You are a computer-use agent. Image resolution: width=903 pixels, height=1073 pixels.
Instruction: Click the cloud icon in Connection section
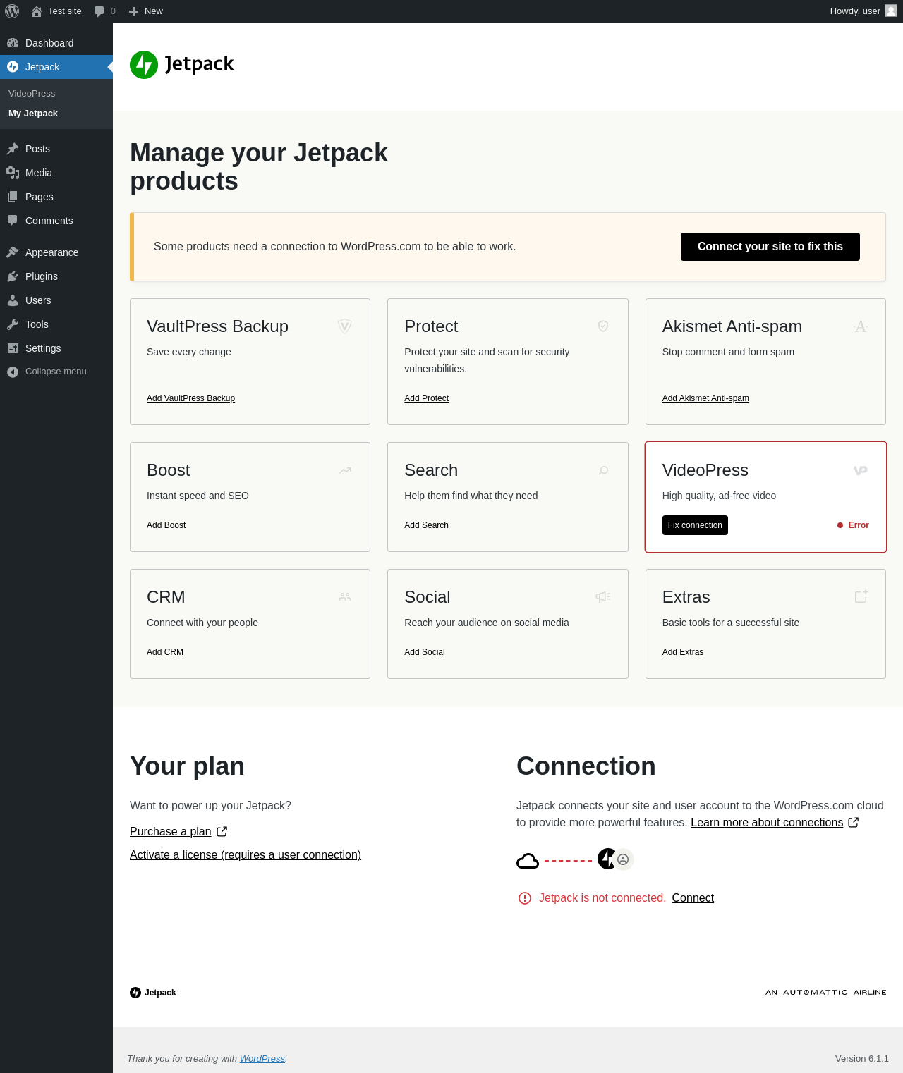(x=528, y=861)
